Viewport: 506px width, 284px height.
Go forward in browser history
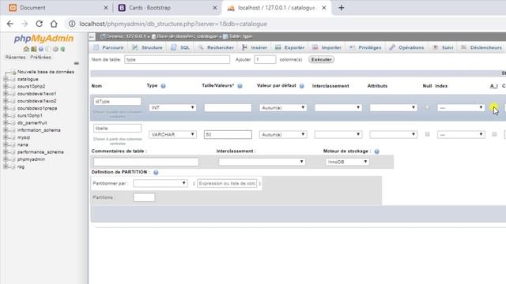coord(25,24)
